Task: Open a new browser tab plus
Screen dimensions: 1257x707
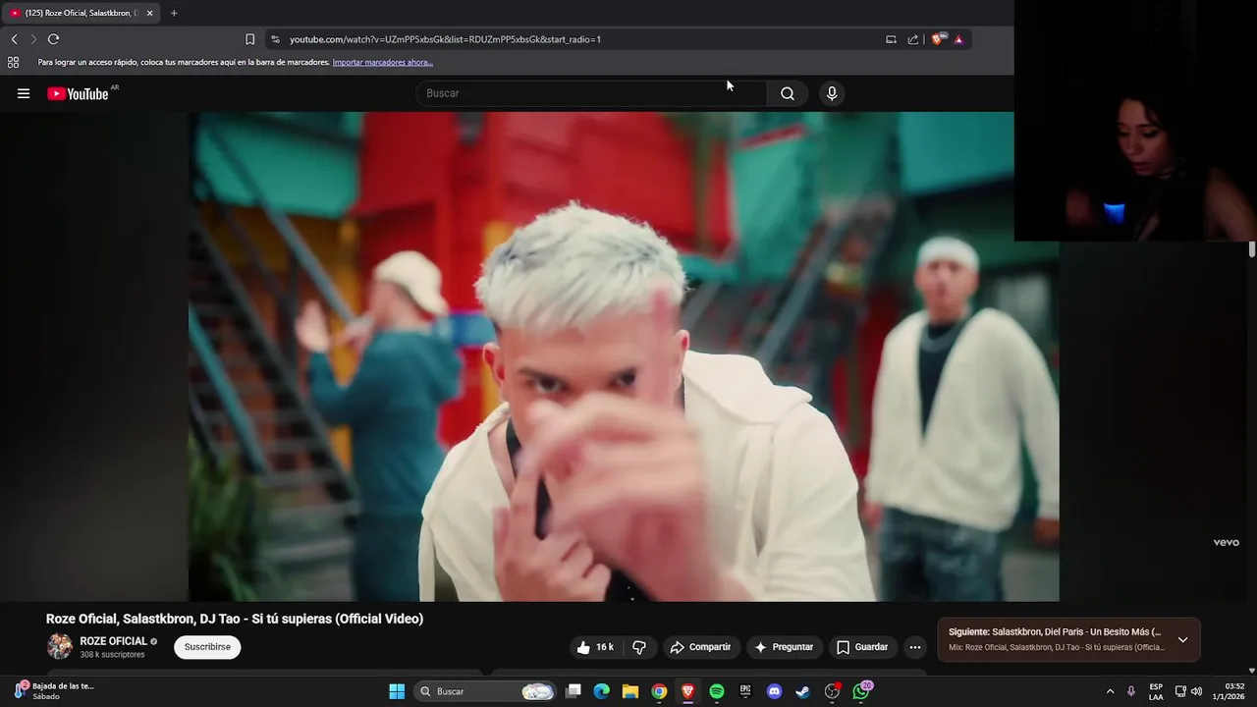Action: pos(174,13)
